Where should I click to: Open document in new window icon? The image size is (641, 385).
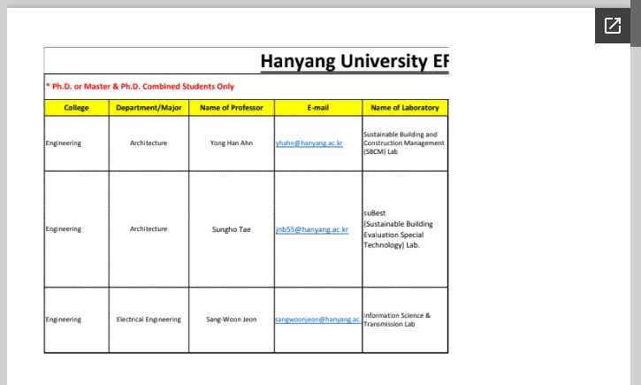(x=613, y=26)
